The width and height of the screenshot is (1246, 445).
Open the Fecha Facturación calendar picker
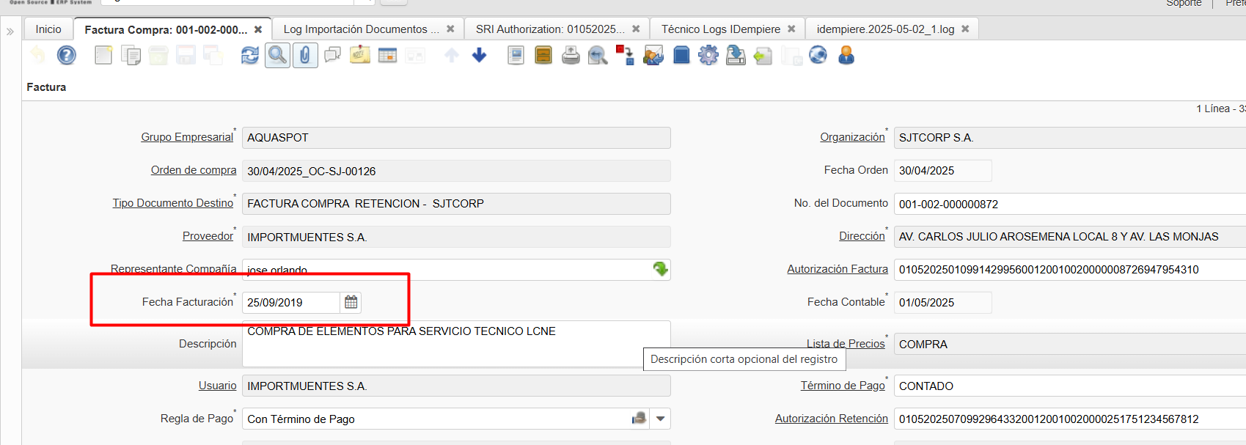[351, 302]
